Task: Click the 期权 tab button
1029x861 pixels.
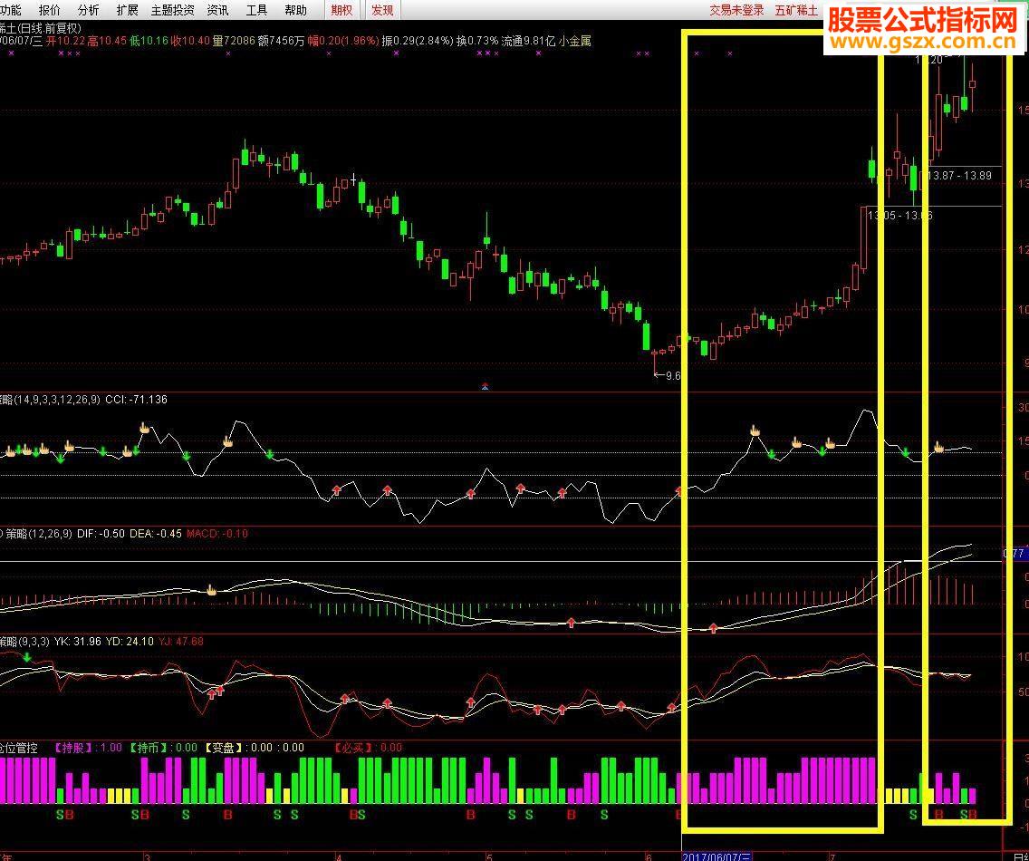Action: click(341, 10)
